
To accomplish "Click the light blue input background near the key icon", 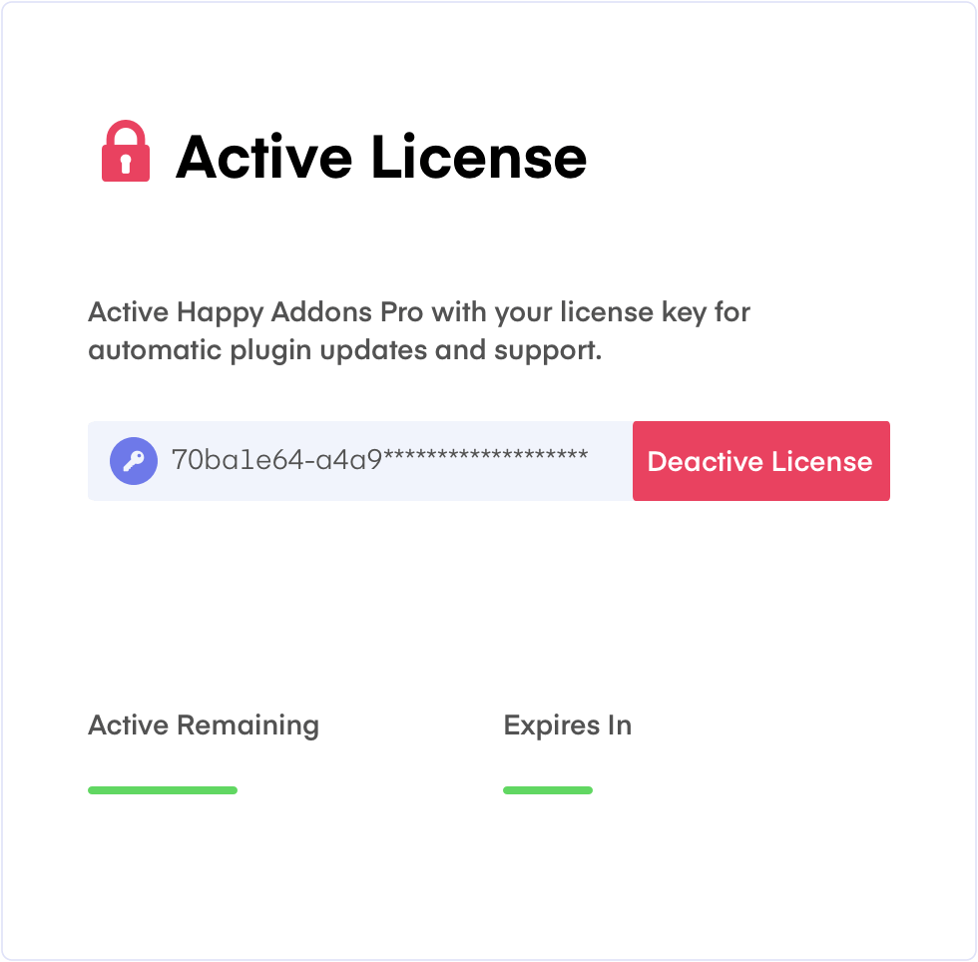I will 99,461.
